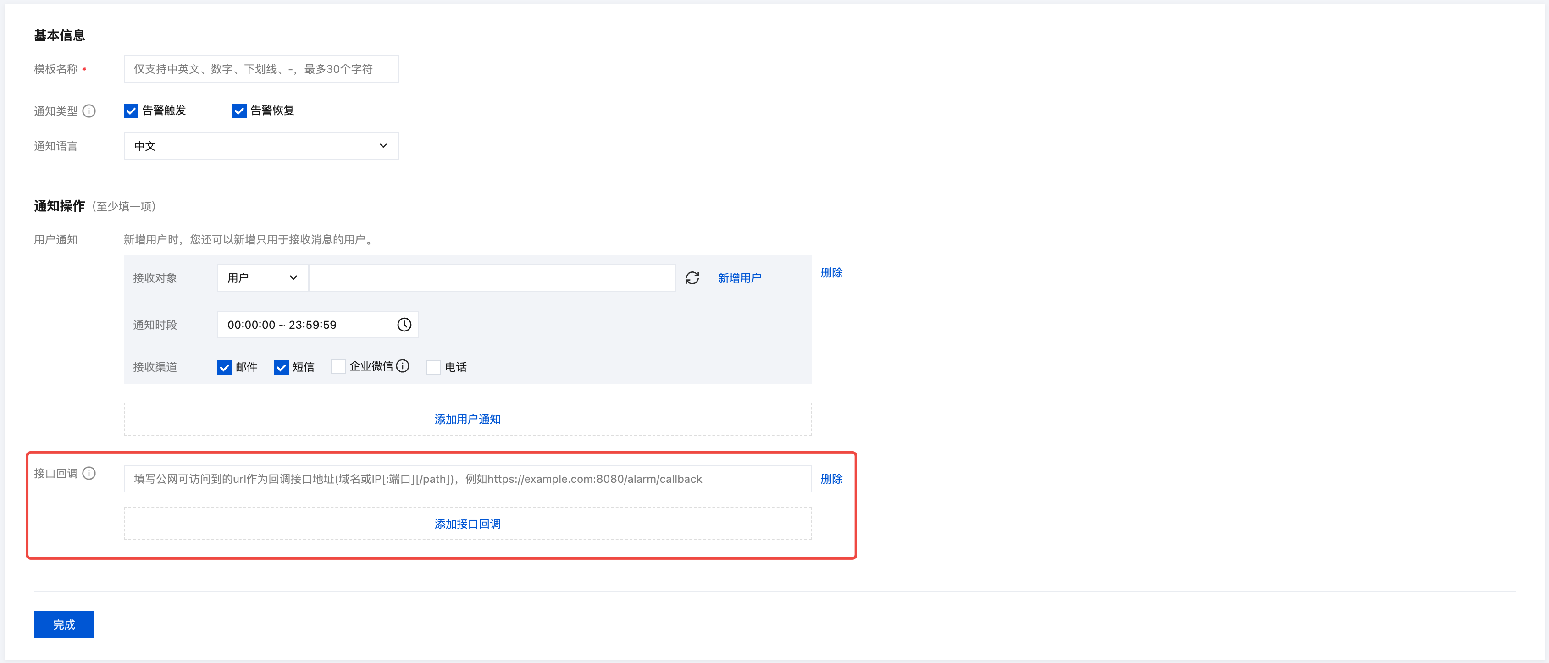
Task: Click info icon next to 接口回调
Action: coord(89,473)
